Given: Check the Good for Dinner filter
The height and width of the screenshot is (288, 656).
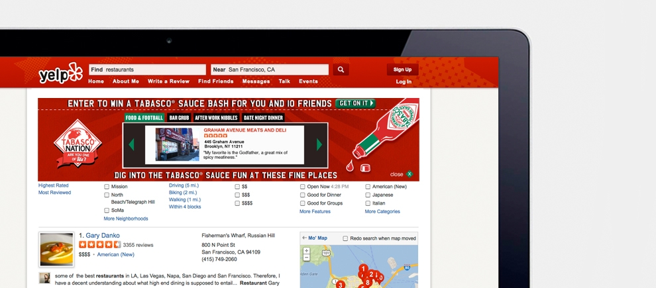Looking at the screenshot, I should click(302, 195).
